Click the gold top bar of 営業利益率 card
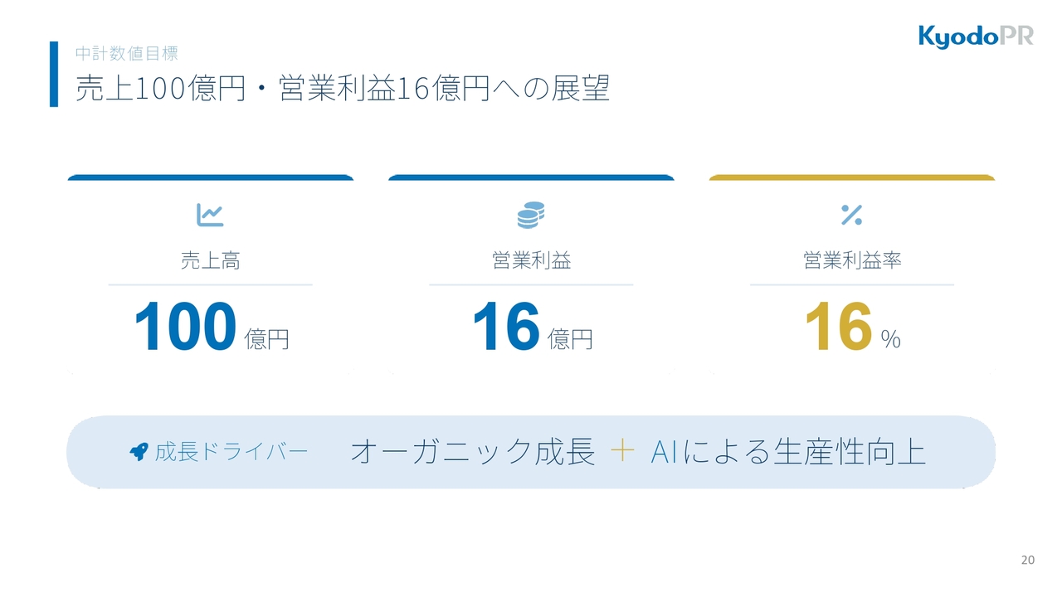This screenshot has height=597, width=1062. tap(851, 177)
